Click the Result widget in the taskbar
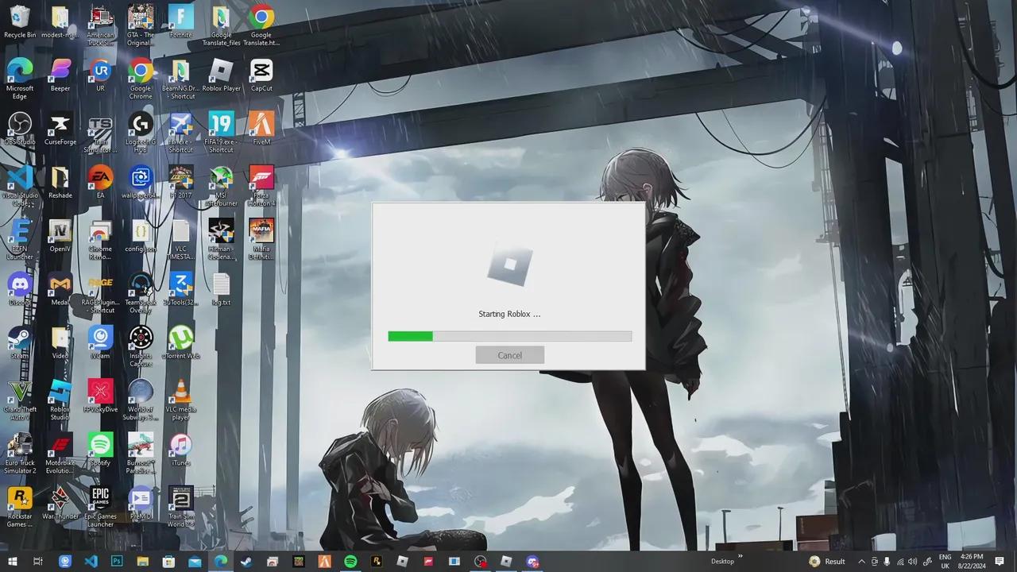Viewport: 1017px width, 572px height. tap(827, 562)
